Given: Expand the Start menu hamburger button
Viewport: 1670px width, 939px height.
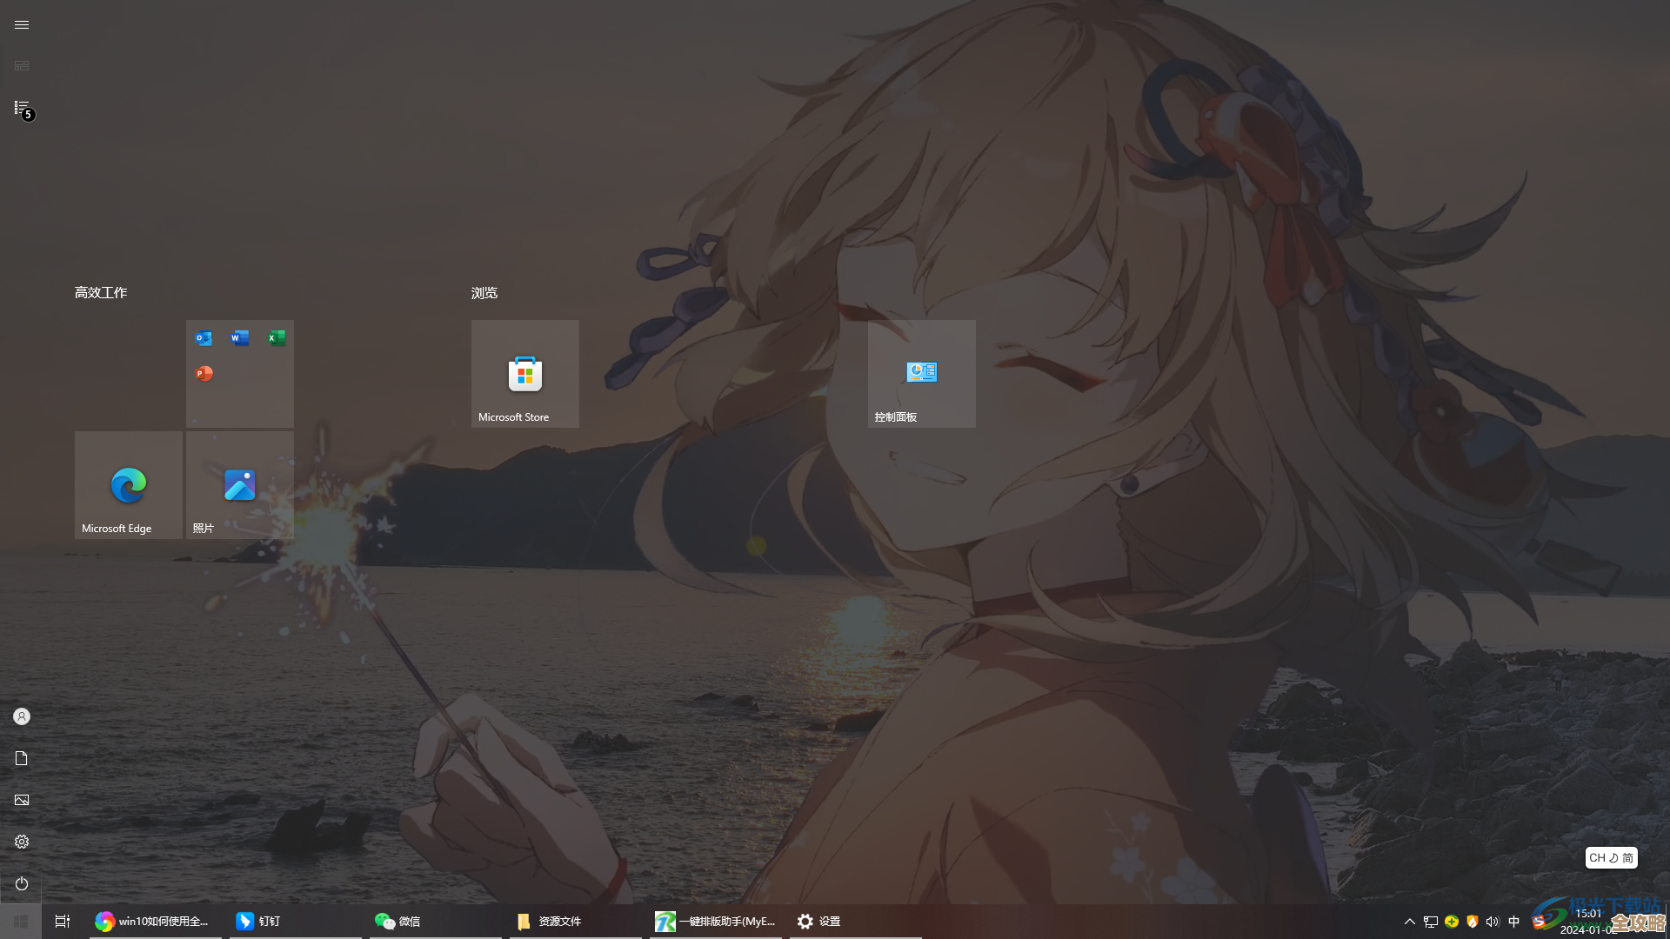Looking at the screenshot, I should pyautogui.click(x=22, y=24).
